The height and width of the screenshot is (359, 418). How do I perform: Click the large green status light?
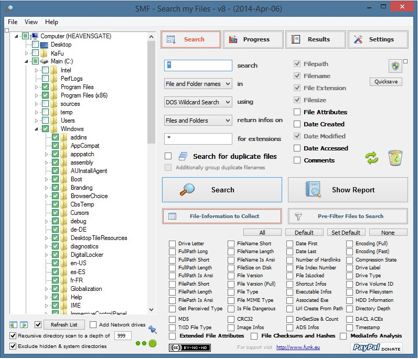(x=153, y=344)
